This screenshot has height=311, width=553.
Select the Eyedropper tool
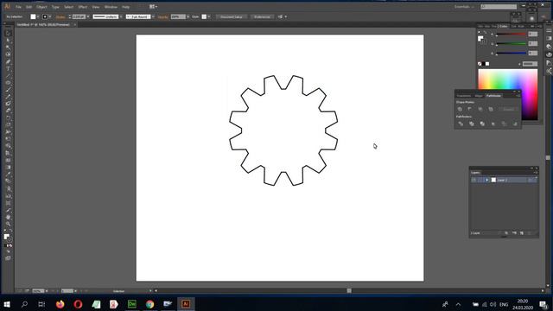point(8,175)
